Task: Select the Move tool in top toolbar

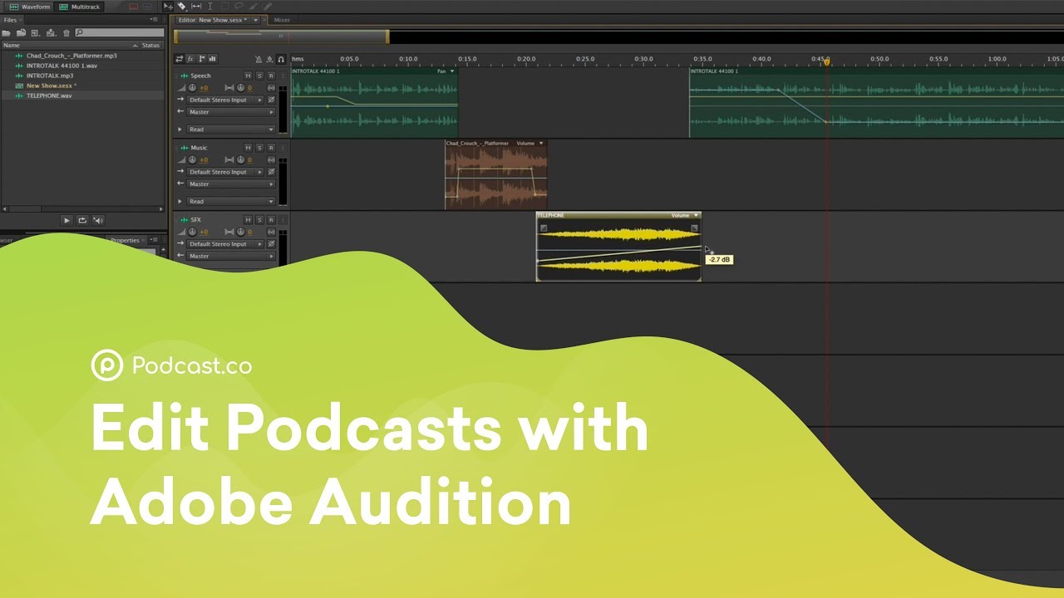Action: click(x=168, y=7)
